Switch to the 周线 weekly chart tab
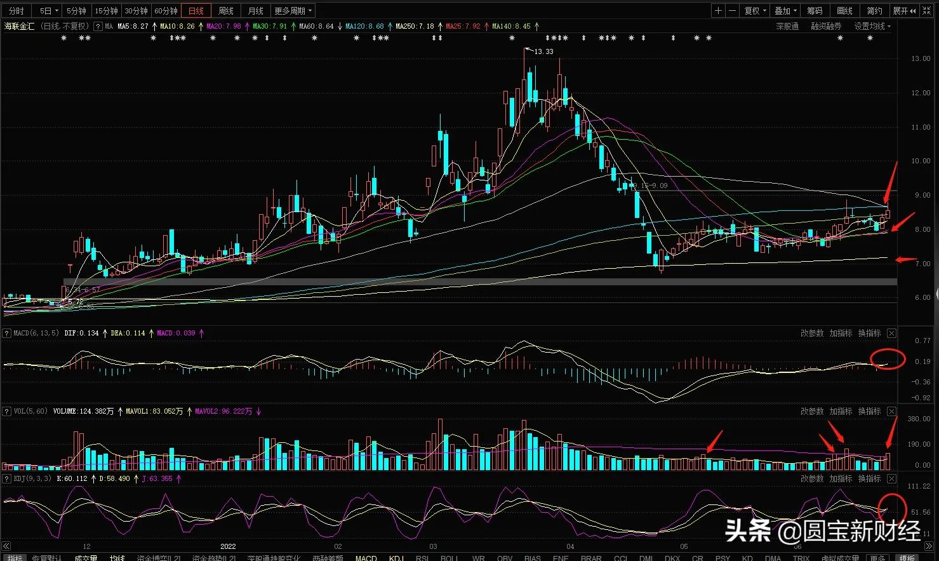939x561 pixels. coord(225,11)
